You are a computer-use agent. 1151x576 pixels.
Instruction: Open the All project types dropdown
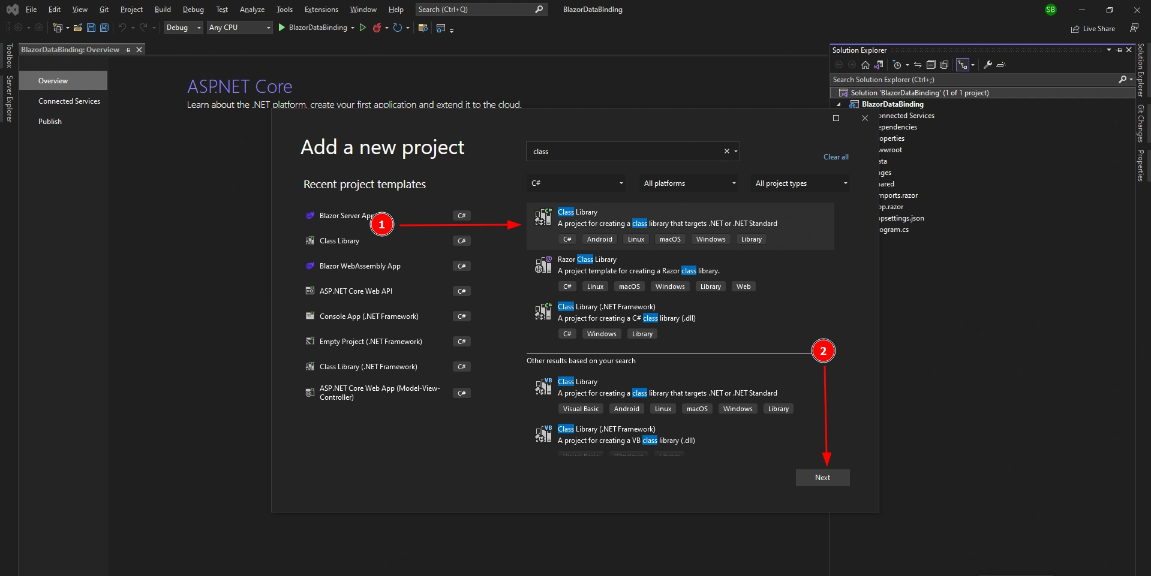[801, 183]
